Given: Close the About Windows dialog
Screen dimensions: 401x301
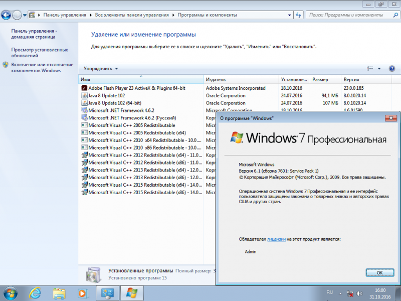Looking at the screenshot, I should (x=391, y=118).
